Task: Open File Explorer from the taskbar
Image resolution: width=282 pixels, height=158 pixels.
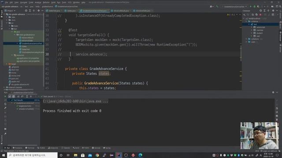Action: point(75,155)
